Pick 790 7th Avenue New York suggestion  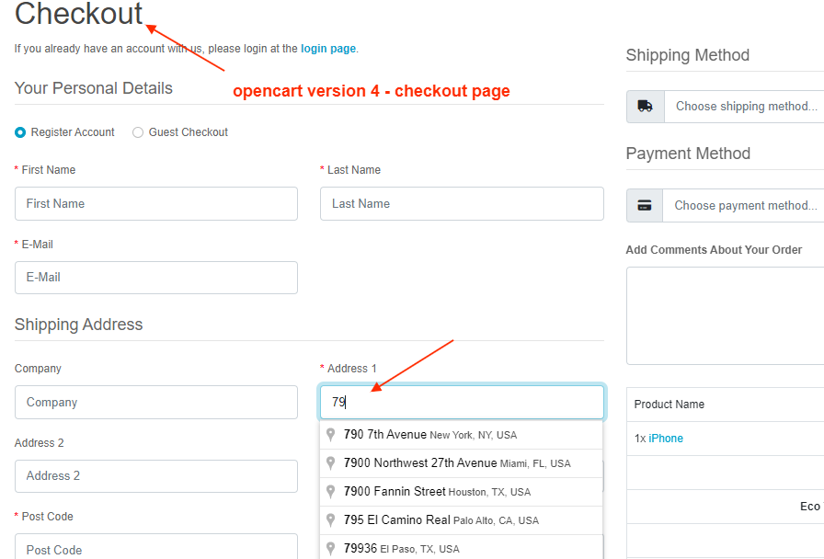pos(430,435)
